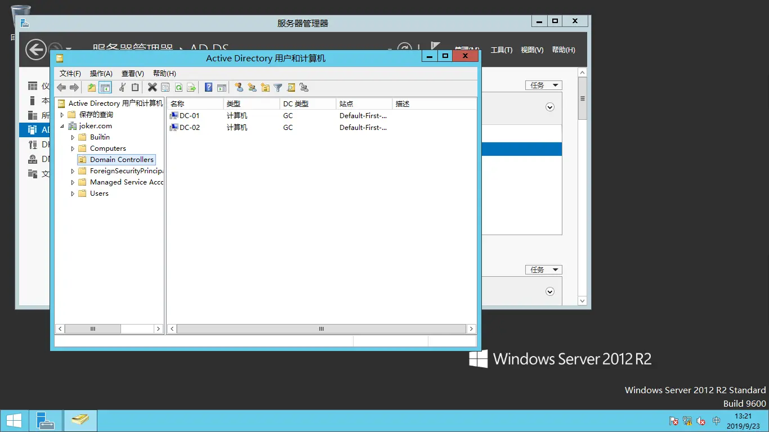This screenshot has height=432, width=769.
Task: Sort by the 类型 column header
Action: coord(252,104)
